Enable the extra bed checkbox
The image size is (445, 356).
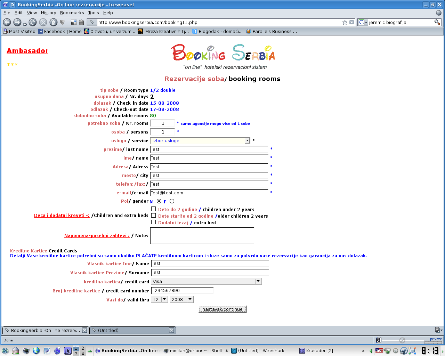tap(153, 222)
